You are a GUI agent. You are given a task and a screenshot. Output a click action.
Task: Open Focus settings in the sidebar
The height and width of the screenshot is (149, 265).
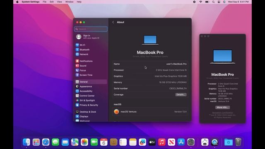(x=81, y=70)
